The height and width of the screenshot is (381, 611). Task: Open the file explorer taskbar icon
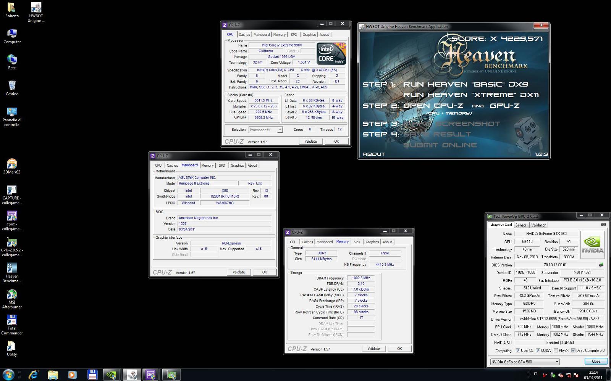[x=53, y=375]
